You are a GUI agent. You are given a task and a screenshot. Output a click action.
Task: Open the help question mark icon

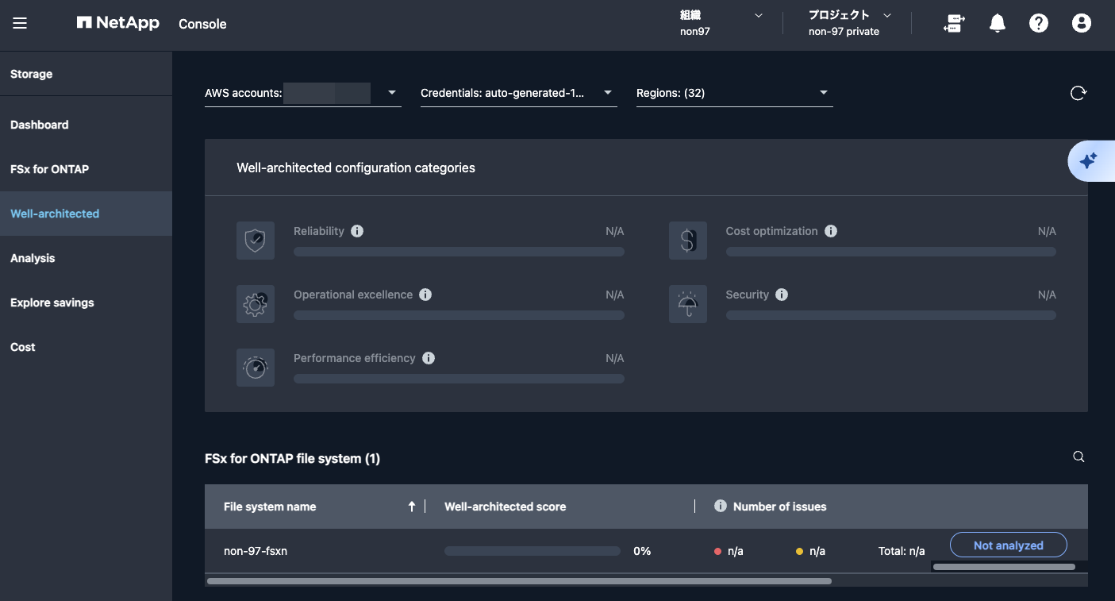[1039, 24]
